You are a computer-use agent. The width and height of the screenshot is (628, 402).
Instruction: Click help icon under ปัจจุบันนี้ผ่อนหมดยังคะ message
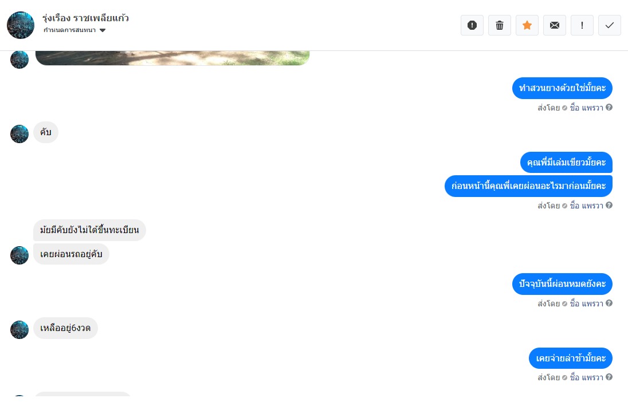609,303
